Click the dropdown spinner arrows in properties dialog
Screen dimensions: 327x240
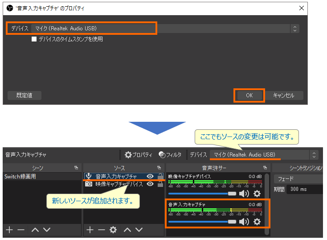[x=294, y=29]
